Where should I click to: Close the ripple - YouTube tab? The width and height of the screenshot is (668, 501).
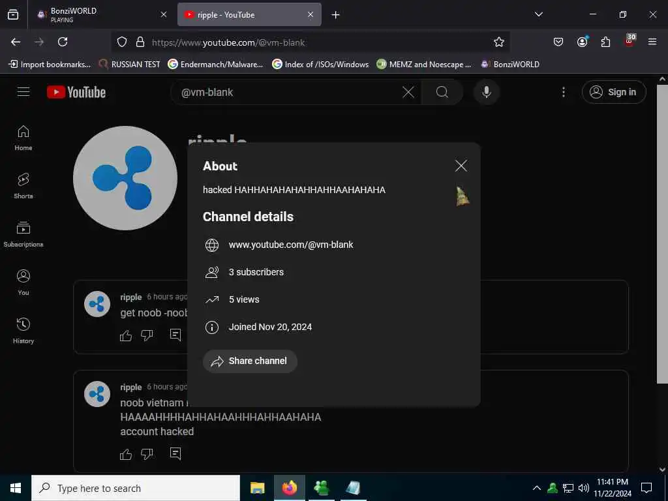click(x=311, y=14)
